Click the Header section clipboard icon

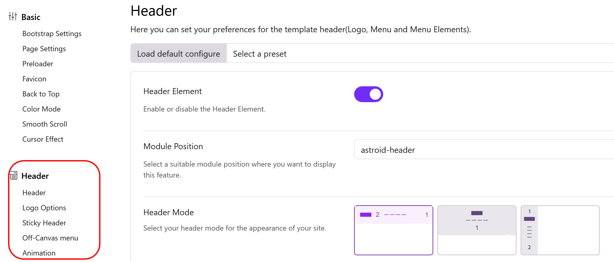tap(13, 176)
